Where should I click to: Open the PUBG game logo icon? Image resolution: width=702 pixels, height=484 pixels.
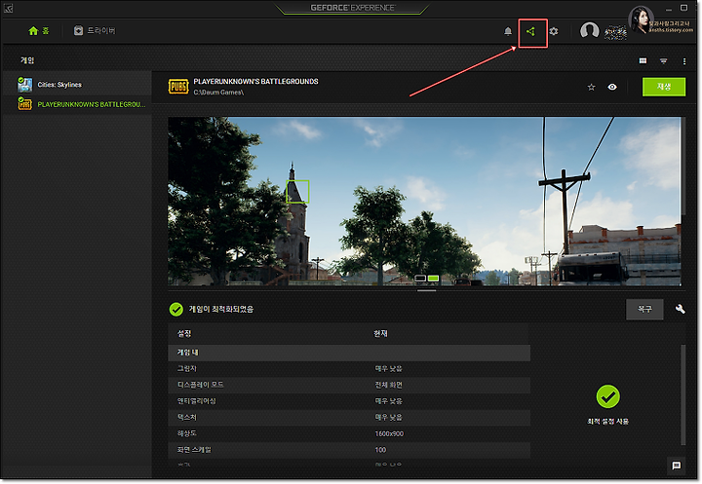(x=178, y=87)
